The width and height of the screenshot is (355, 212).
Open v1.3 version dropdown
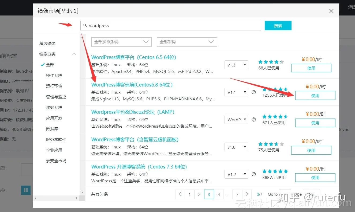coord(236,65)
